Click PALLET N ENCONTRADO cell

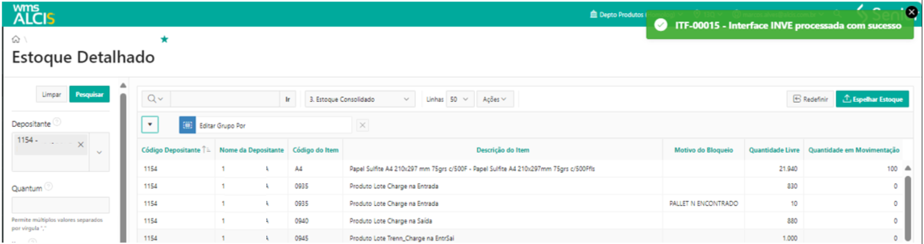703,203
